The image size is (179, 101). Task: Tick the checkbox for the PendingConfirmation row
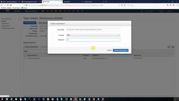pos(25,58)
